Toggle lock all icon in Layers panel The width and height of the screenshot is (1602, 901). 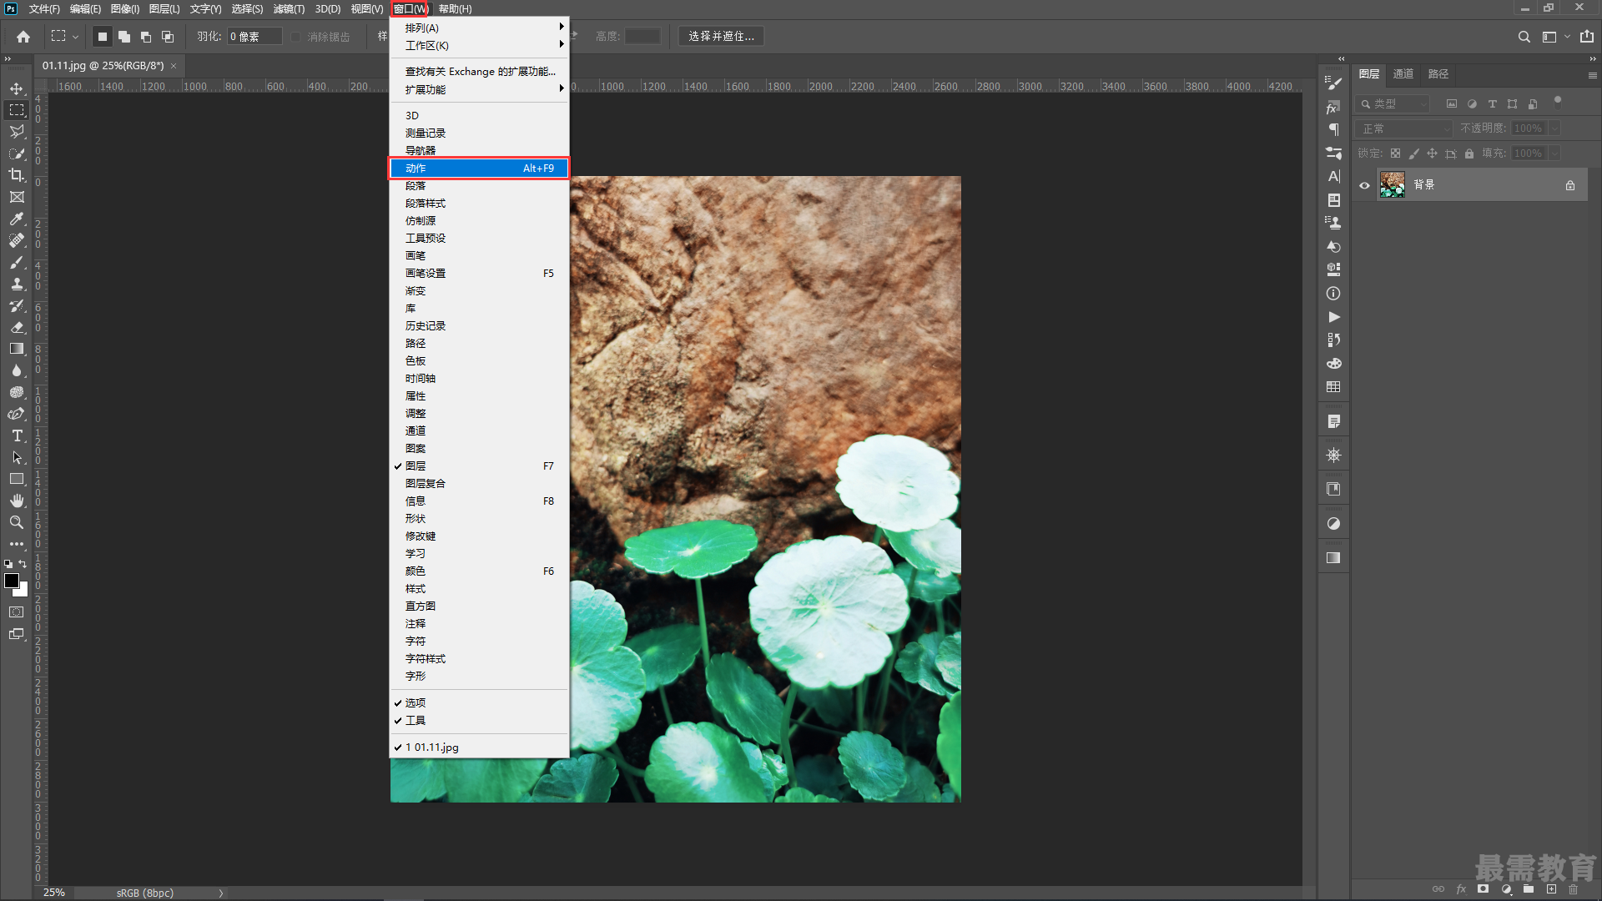coord(1469,154)
